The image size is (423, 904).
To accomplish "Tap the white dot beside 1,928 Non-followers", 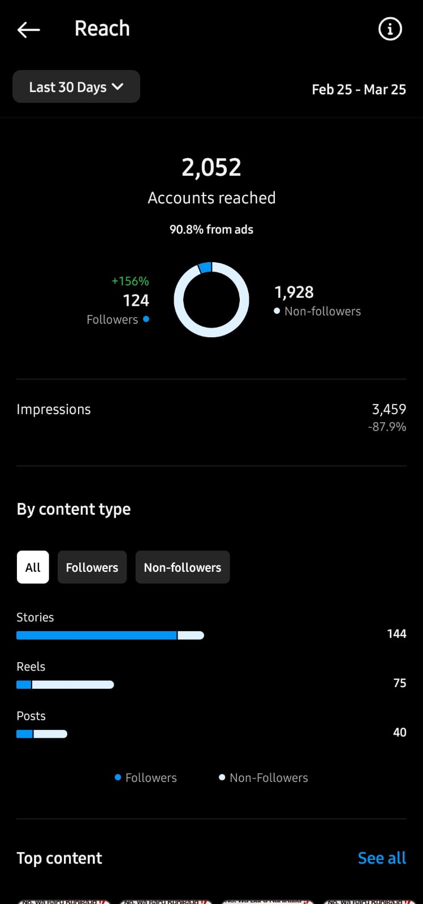I will point(277,311).
